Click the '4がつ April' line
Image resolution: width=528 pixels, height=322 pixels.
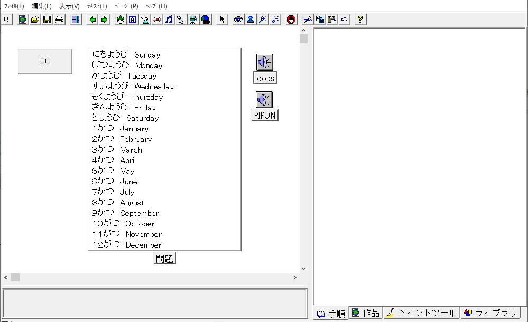(x=114, y=160)
